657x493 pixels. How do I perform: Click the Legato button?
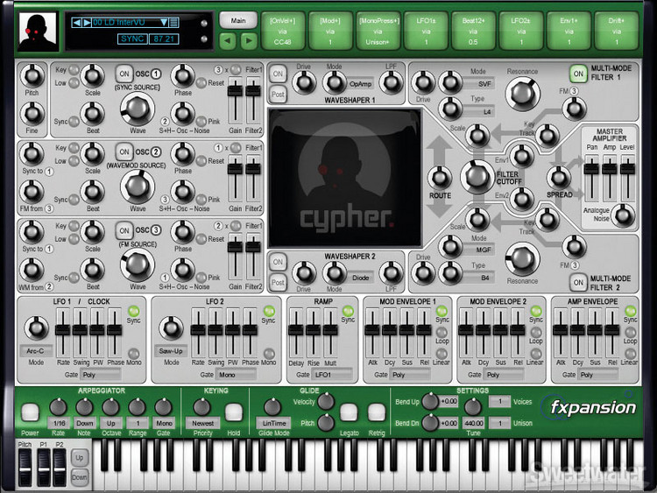pos(349,412)
